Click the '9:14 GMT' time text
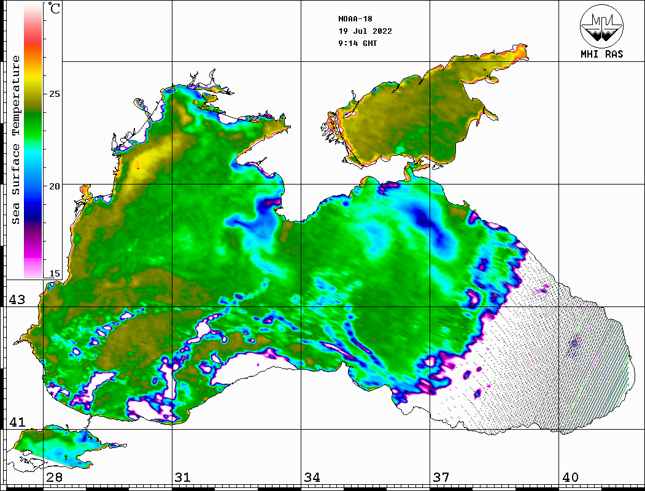 [x=357, y=43]
